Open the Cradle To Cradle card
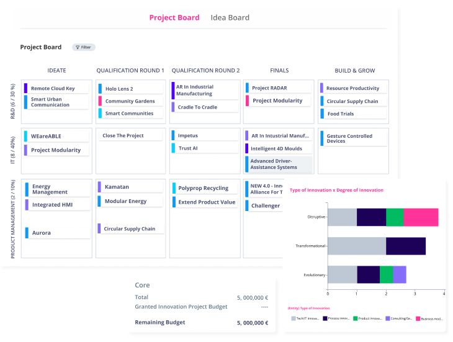453x342 pixels. coord(197,107)
